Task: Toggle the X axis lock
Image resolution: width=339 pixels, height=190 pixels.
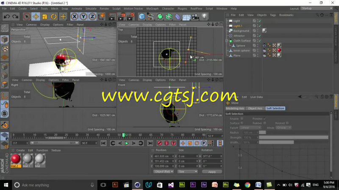Action: pos(75,16)
